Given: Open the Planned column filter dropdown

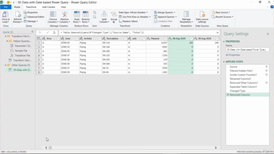Looking at the screenshot, I should click(166, 38).
